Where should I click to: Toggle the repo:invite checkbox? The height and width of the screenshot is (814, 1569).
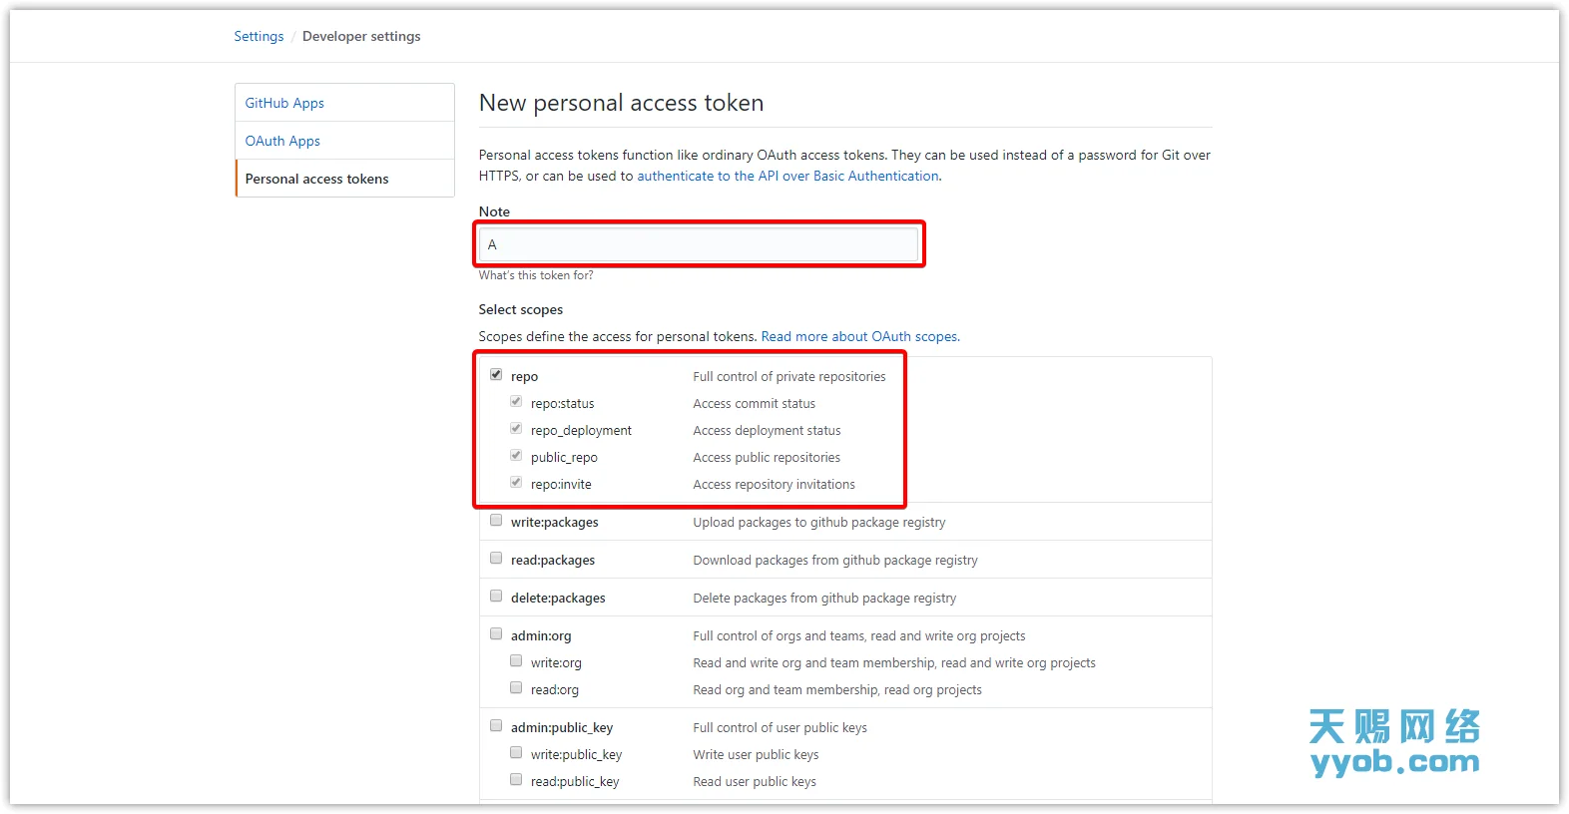(x=516, y=481)
